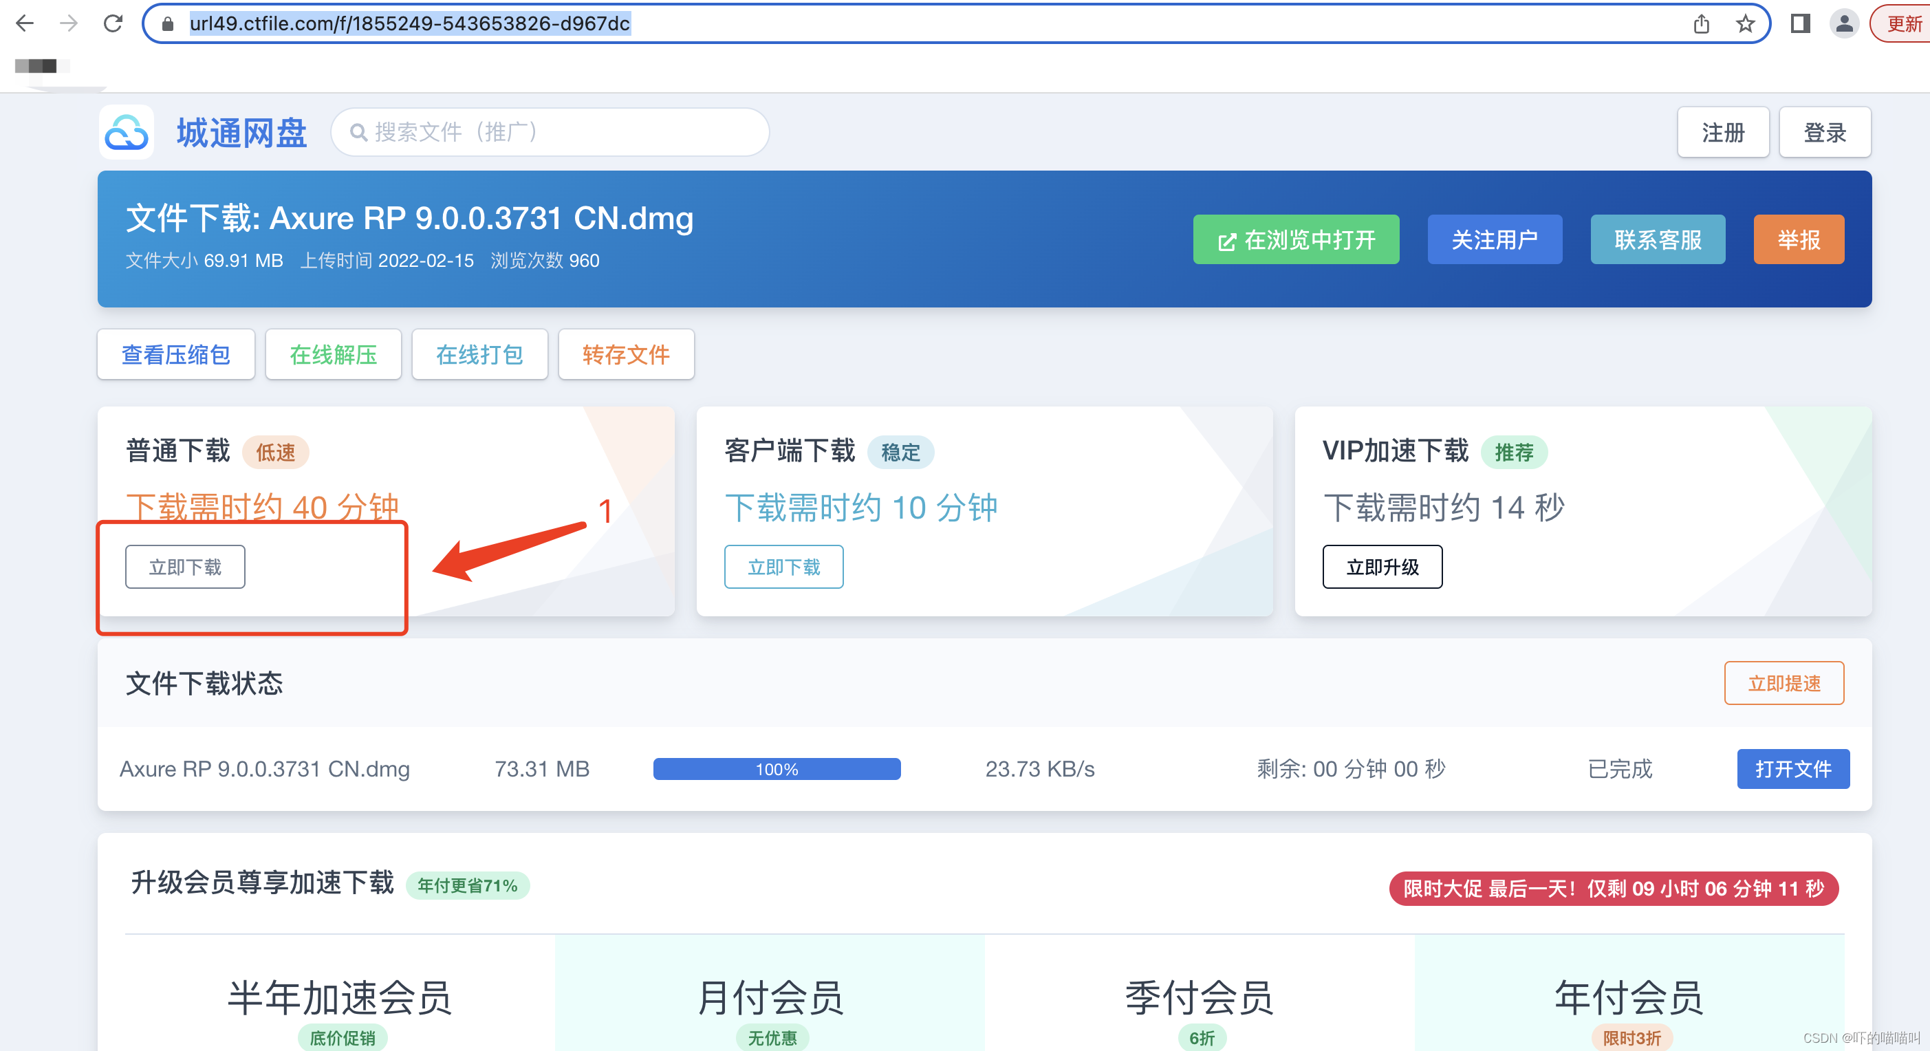Click the 城通网盘 cloud logo

[x=126, y=132]
